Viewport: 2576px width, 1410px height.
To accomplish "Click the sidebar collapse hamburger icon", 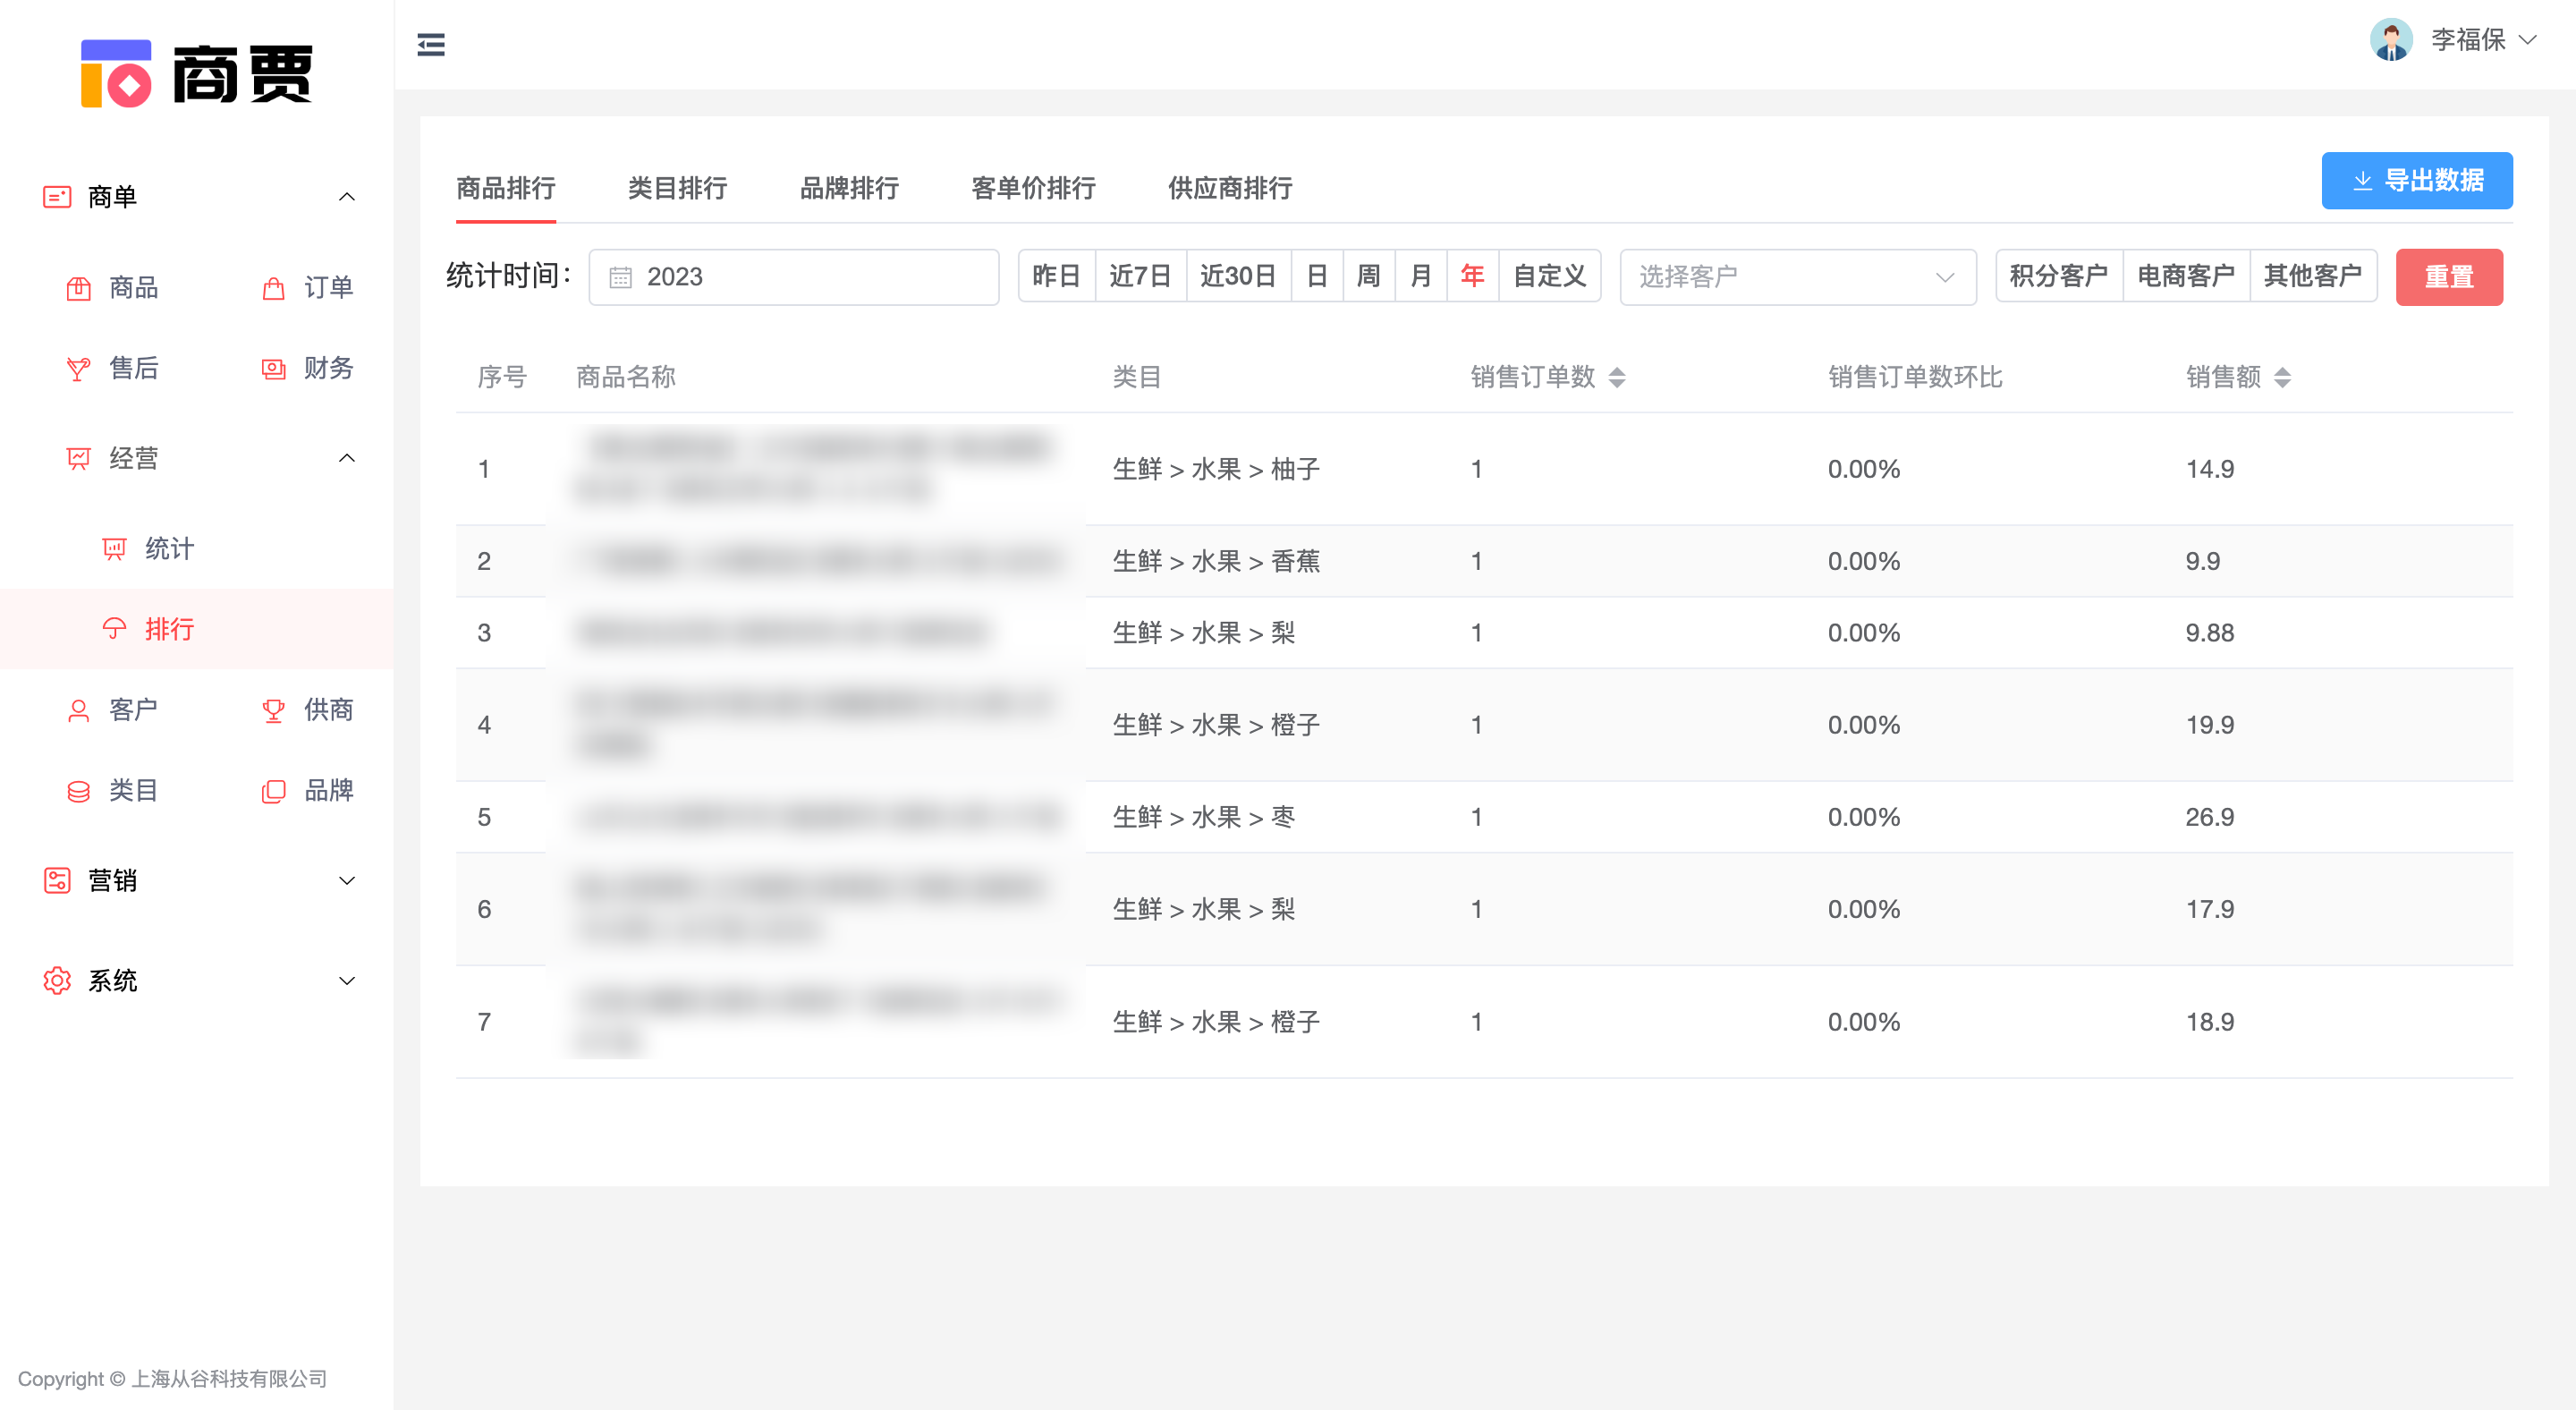I will (x=431, y=45).
